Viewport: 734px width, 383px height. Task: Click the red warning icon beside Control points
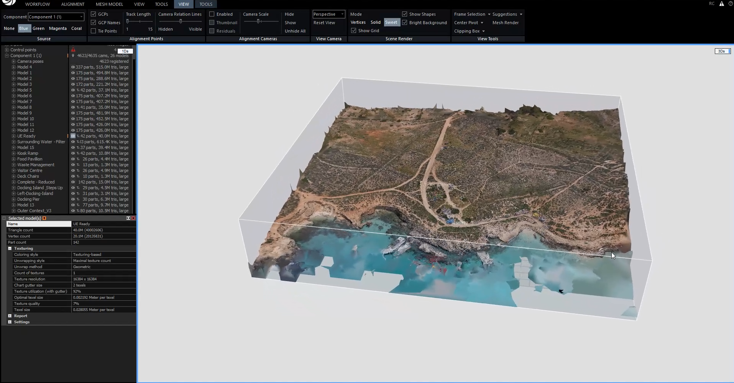(73, 50)
